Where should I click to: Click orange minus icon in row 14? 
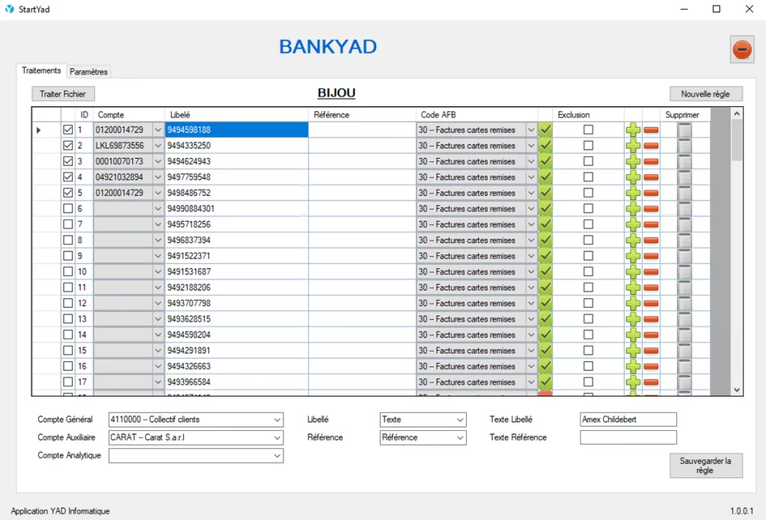coord(651,335)
